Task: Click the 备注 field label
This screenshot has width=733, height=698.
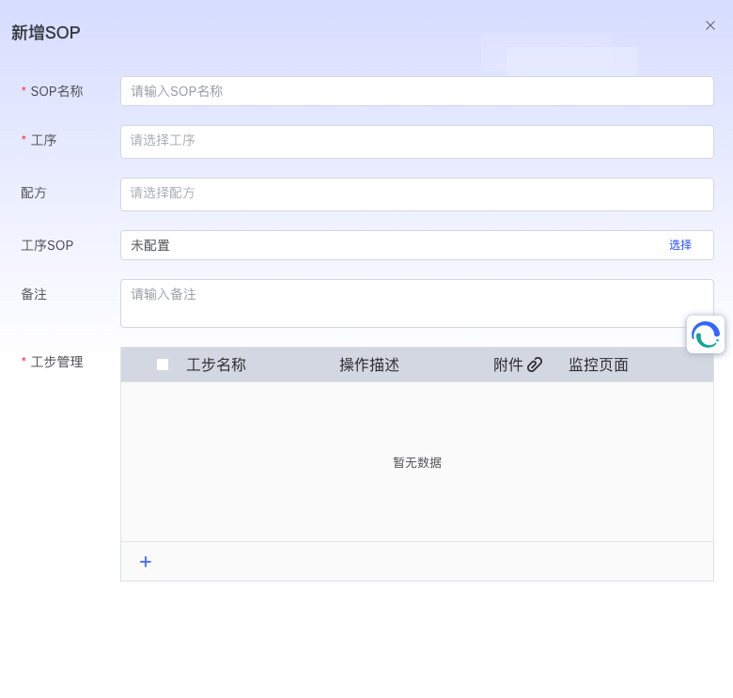Action: (x=34, y=294)
